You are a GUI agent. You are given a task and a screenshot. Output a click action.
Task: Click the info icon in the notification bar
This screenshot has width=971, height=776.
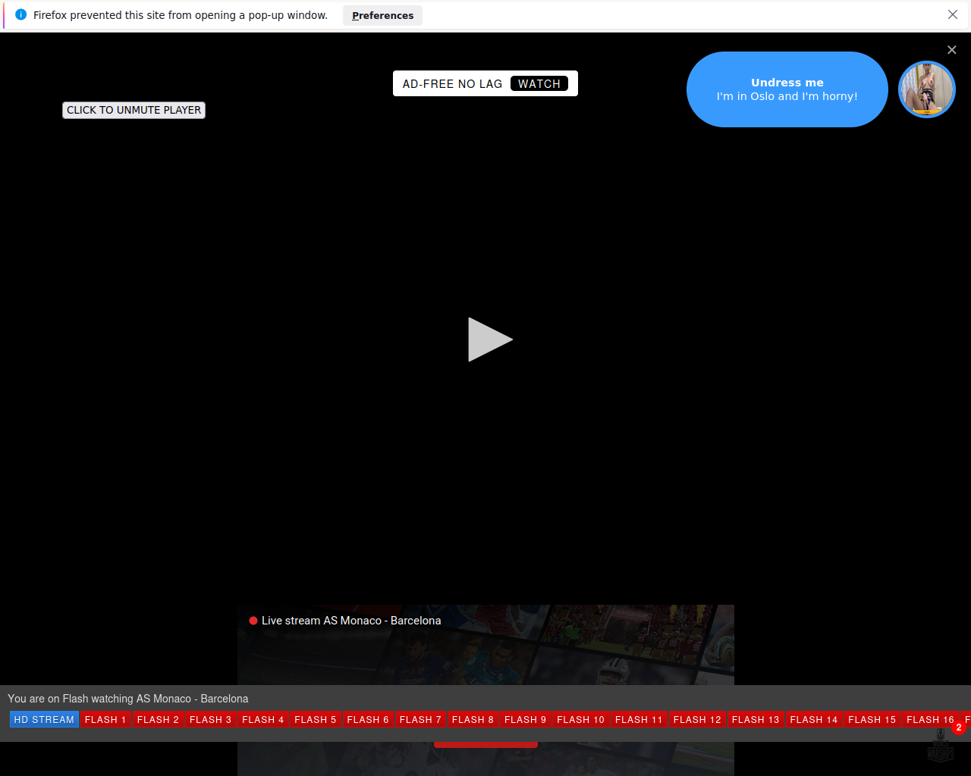pyautogui.click(x=20, y=14)
